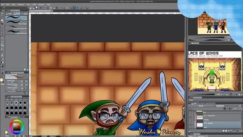243x137 pixels.
Task: Select the Text tool marked A
Action: [2, 73]
